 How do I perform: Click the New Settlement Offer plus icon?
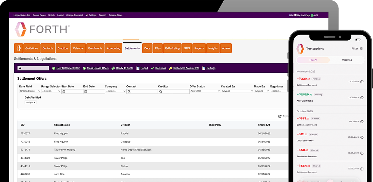54,68
